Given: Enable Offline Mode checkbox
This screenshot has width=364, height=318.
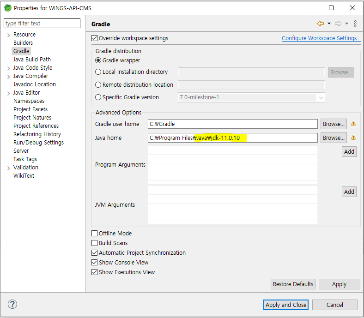Looking at the screenshot, I should pos(94,233).
